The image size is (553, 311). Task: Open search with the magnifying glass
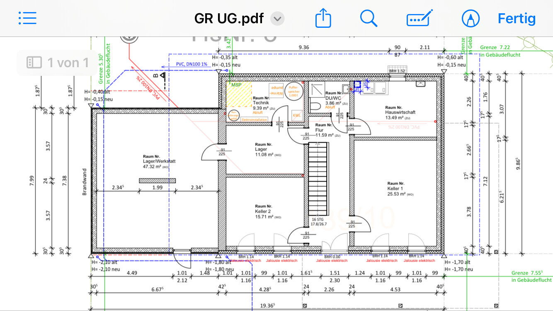[x=368, y=18]
